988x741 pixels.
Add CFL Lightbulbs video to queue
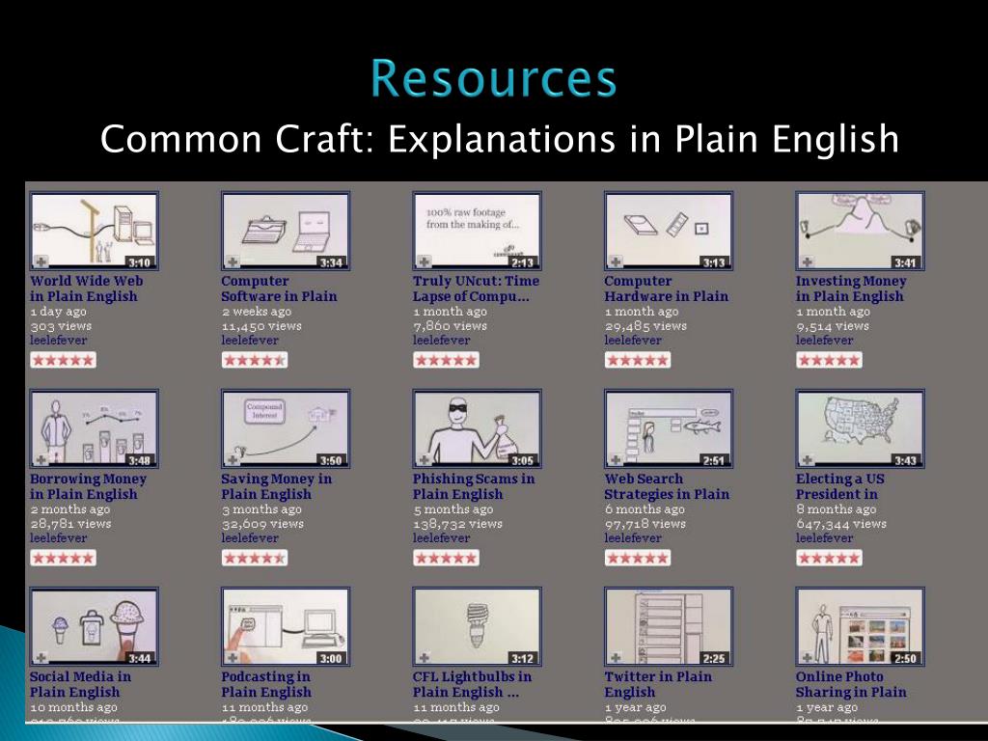pyautogui.click(x=425, y=657)
